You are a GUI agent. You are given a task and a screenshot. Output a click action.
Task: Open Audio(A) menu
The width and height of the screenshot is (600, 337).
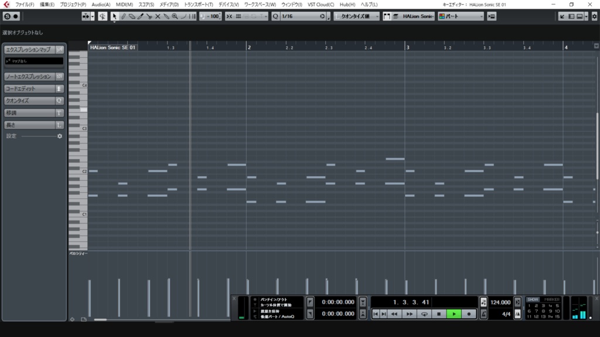(x=101, y=5)
